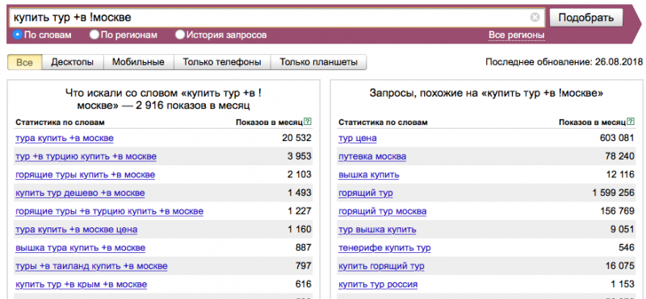646x299 pixels.
Task: Select the По регионам radio button
Action: pyautogui.click(x=94, y=35)
